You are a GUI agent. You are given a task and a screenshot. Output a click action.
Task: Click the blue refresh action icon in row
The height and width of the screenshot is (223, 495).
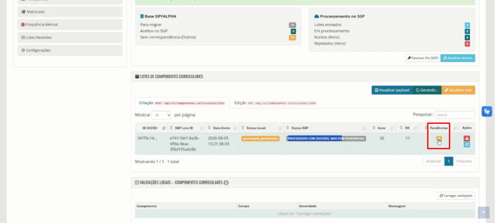click(x=467, y=144)
